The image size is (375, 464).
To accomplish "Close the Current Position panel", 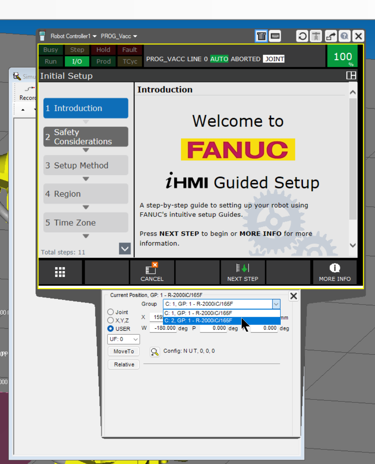I will click(x=294, y=296).
